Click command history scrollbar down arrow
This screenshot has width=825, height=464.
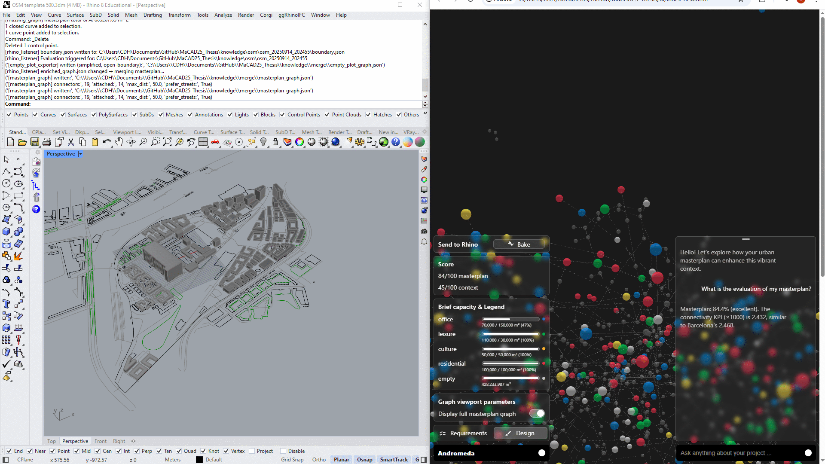425,97
